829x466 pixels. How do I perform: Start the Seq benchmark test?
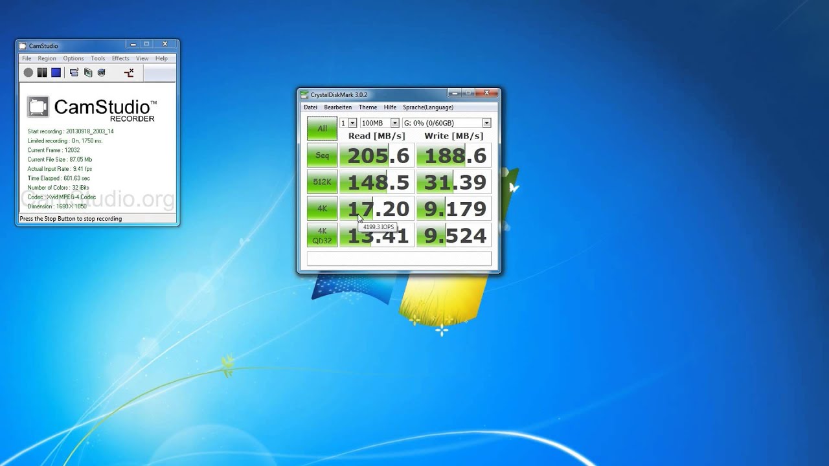322,155
